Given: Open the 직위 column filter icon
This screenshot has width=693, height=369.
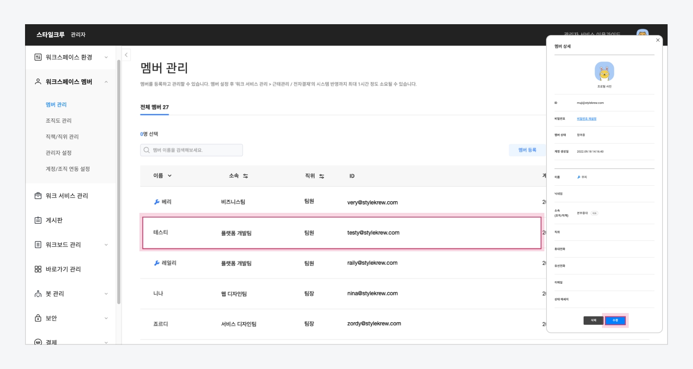Looking at the screenshot, I should tap(321, 176).
